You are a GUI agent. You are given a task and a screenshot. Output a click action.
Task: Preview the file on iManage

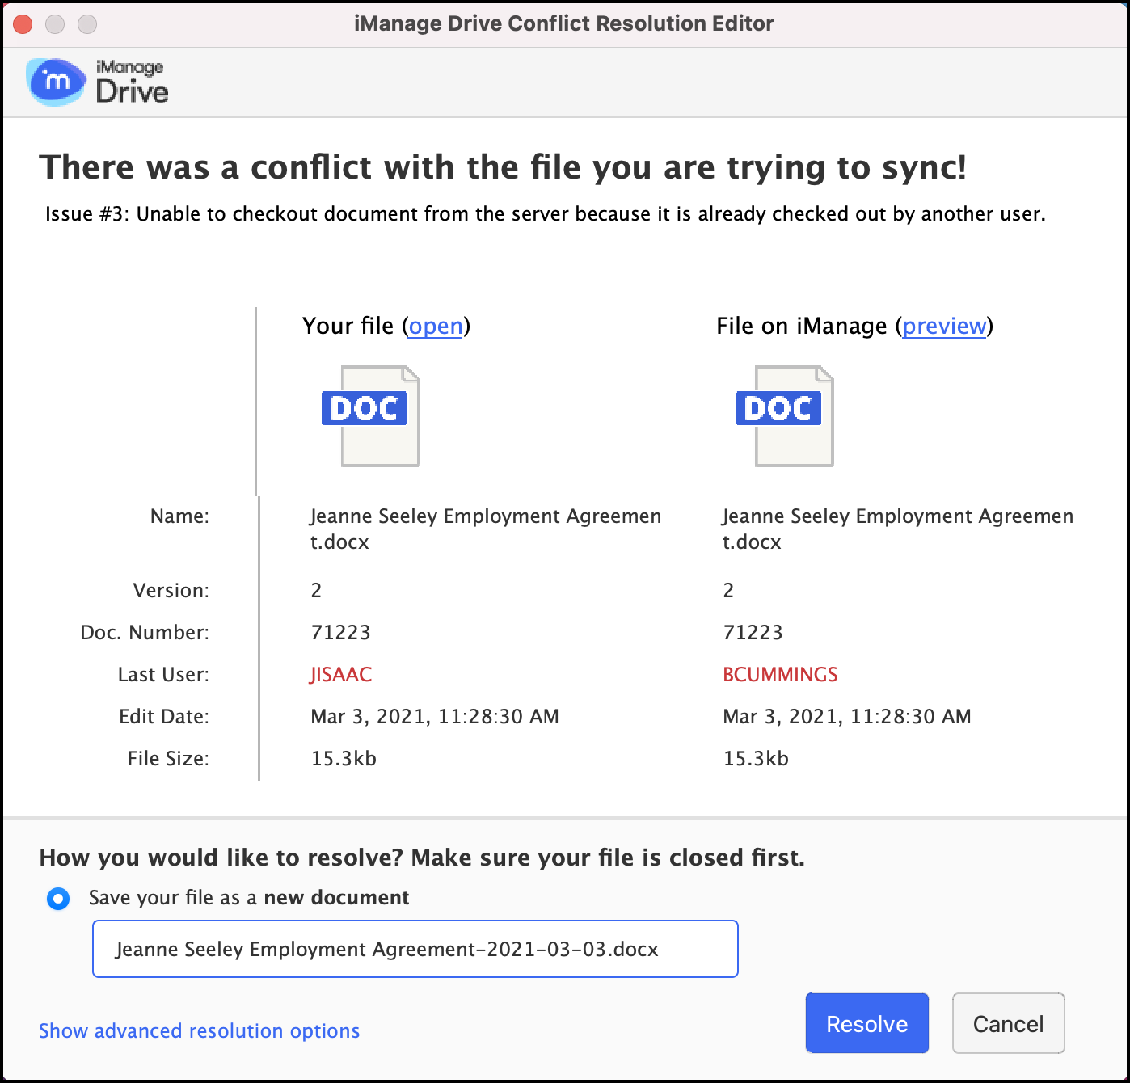(x=944, y=326)
